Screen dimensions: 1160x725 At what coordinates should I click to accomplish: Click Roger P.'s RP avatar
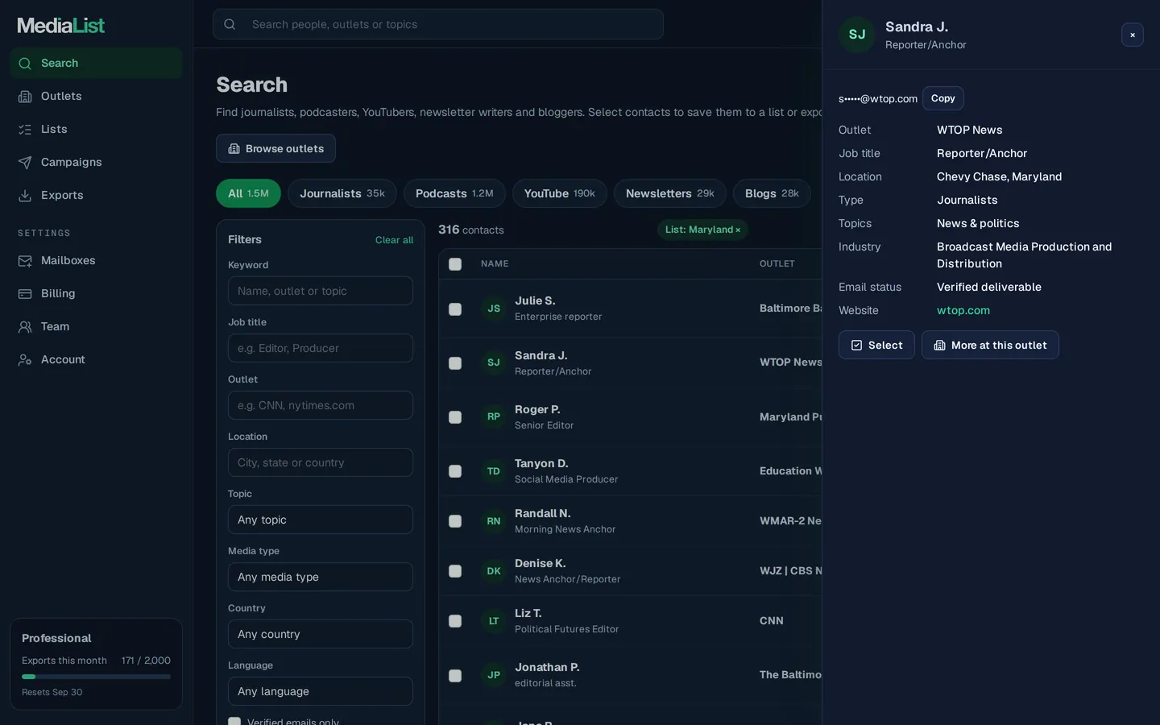[x=494, y=416]
